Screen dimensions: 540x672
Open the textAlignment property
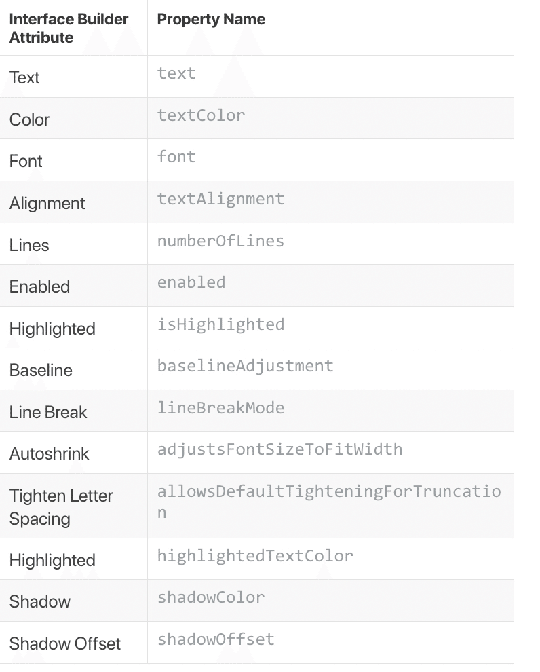220,198
